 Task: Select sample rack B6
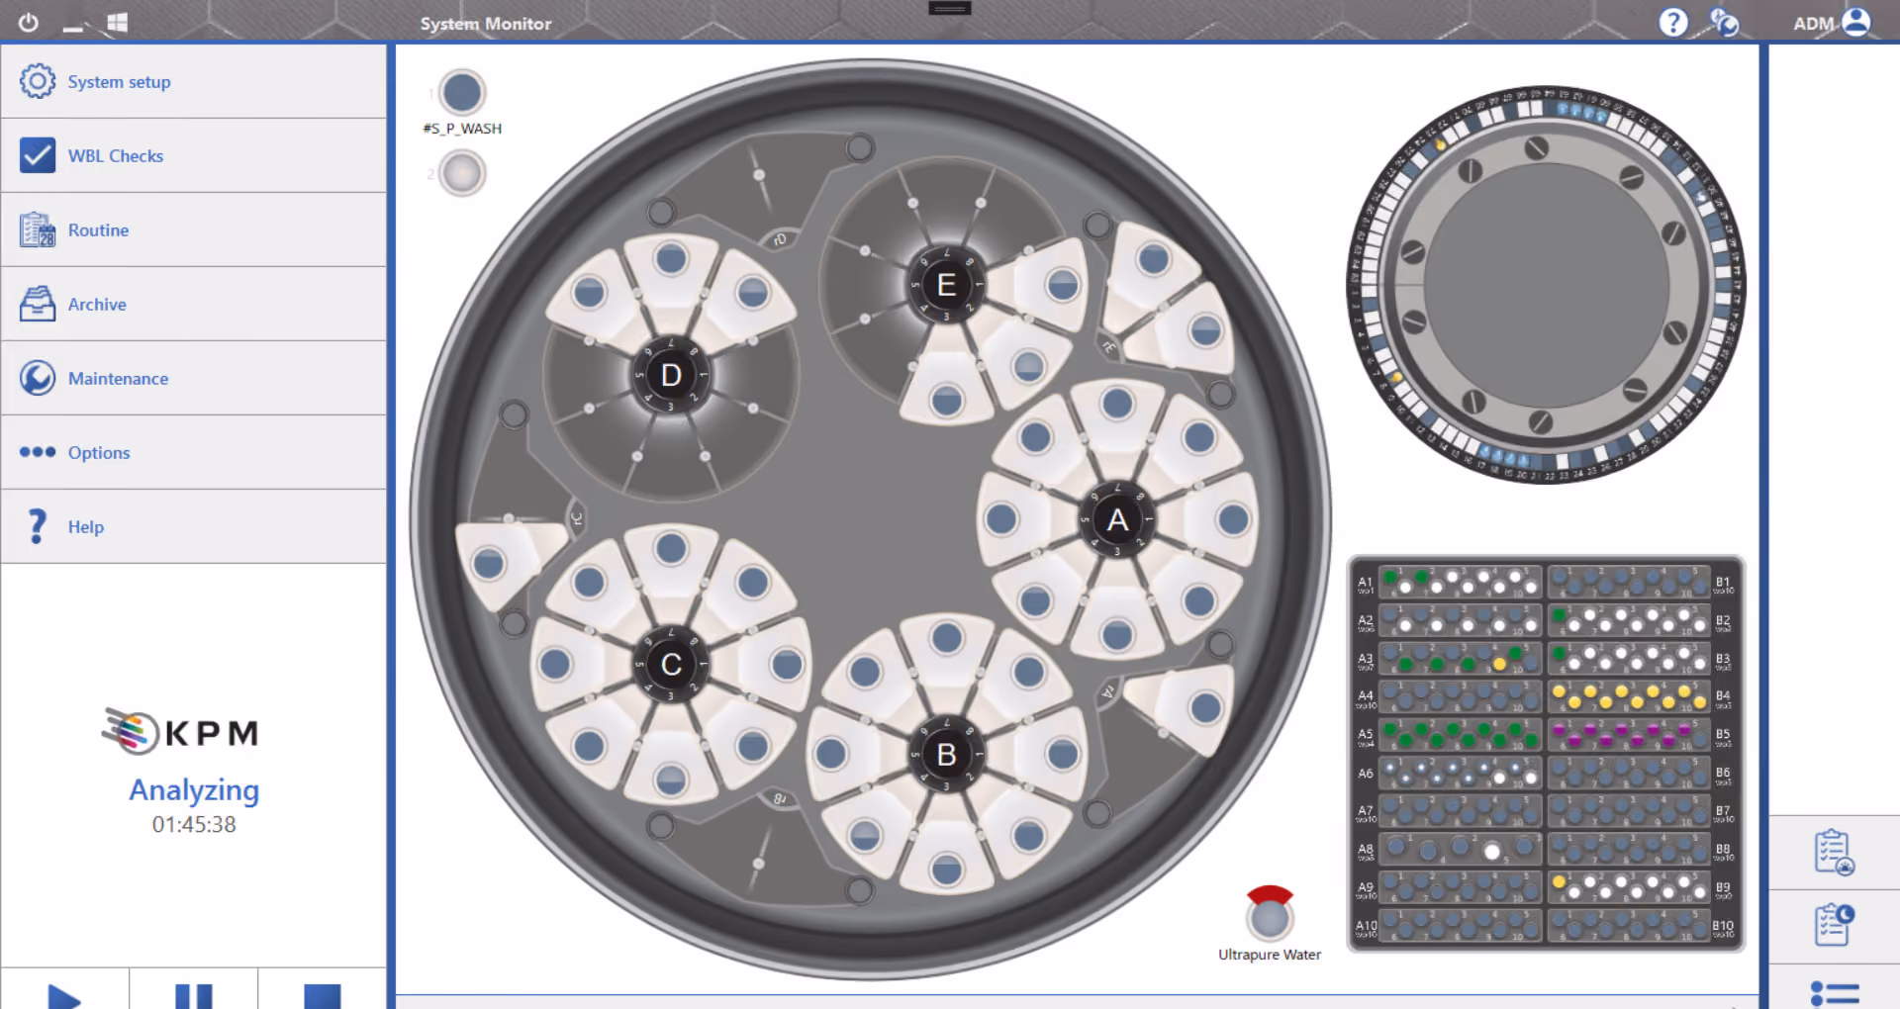tap(1629, 773)
